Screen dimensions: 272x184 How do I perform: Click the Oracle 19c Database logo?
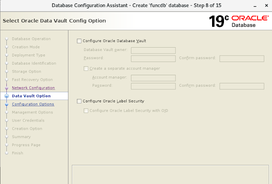coord(239,21)
